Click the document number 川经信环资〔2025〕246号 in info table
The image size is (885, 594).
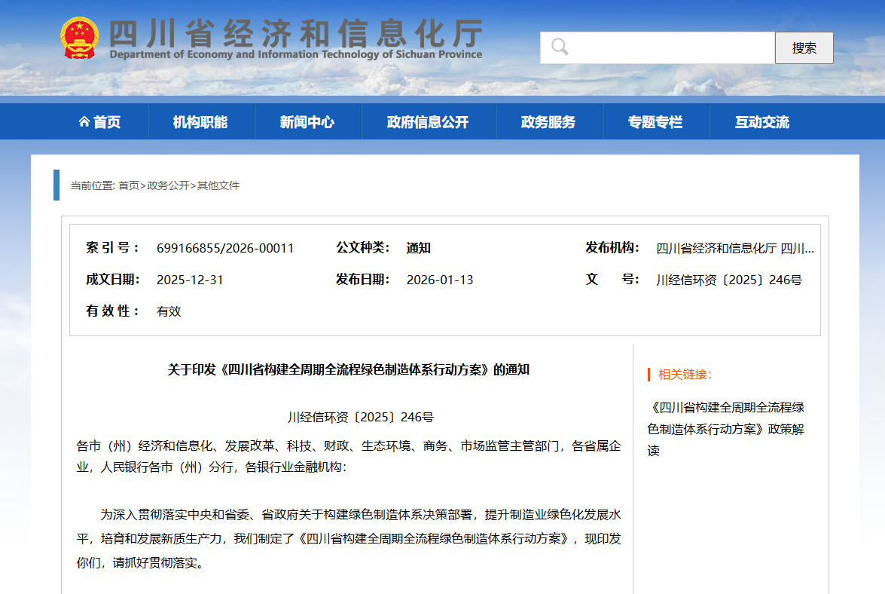point(729,280)
